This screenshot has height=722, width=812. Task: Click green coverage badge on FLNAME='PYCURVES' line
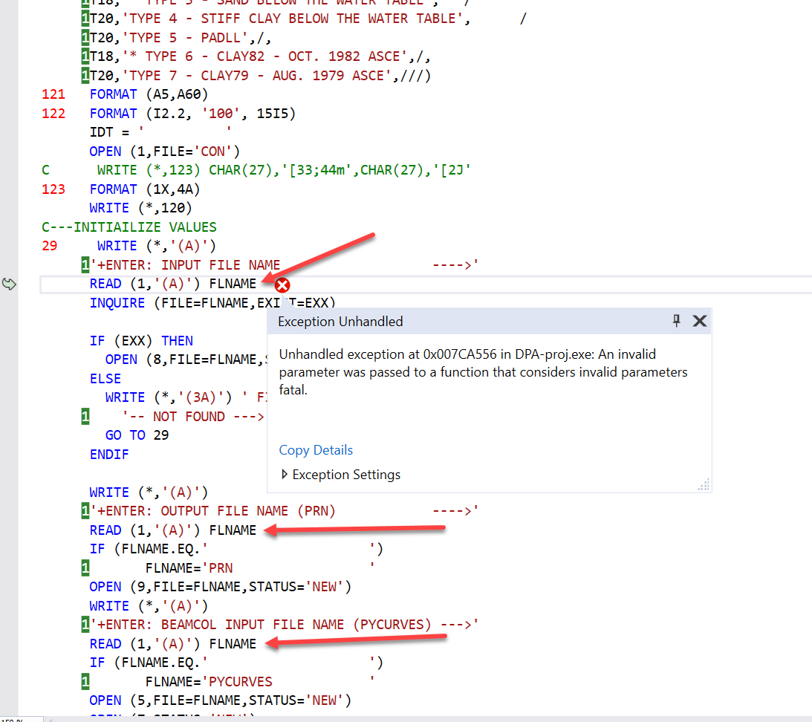point(85,681)
